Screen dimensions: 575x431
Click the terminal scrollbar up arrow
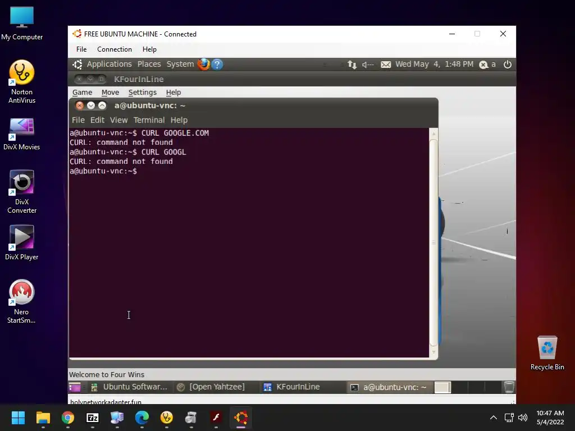click(x=433, y=134)
